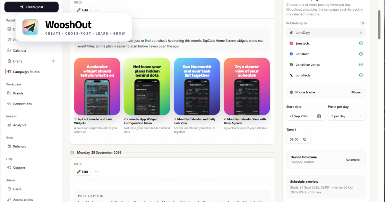Click the 'Schedule preview' heading

pos(304,181)
